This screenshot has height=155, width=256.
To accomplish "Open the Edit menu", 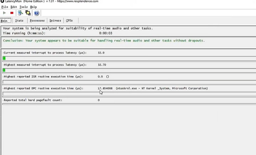I will pyautogui.click(x=14, y=7).
